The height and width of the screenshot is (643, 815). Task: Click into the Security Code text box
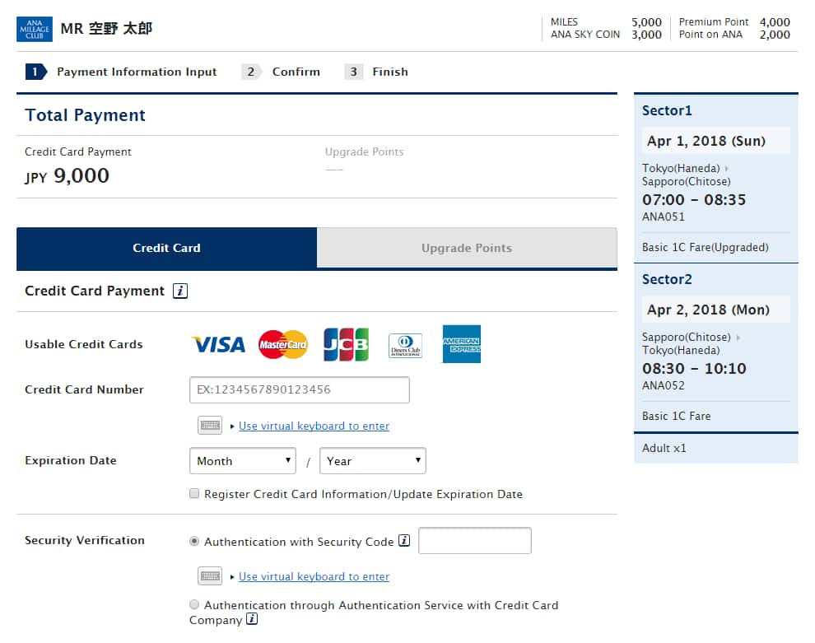coord(475,541)
